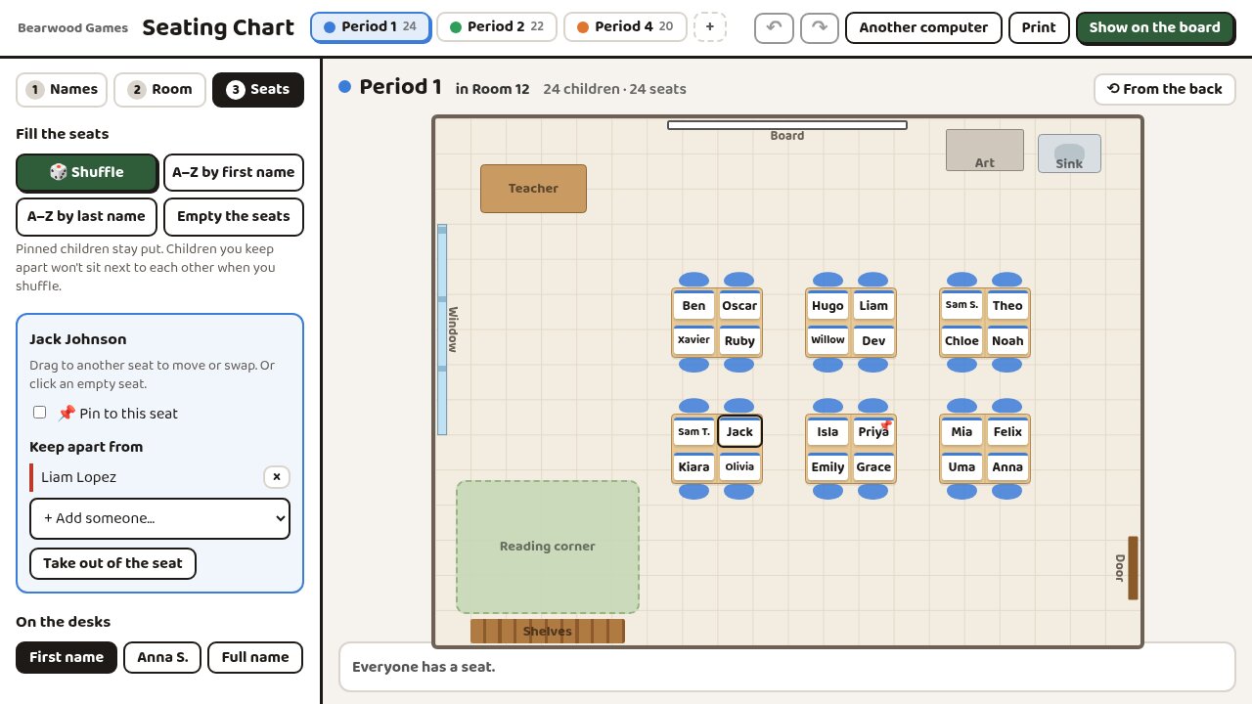Image resolution: width=1252 pixels, height=704 pixels.
Task: Click the Shelves at the room bottom
Action: (x=548, y=631)
